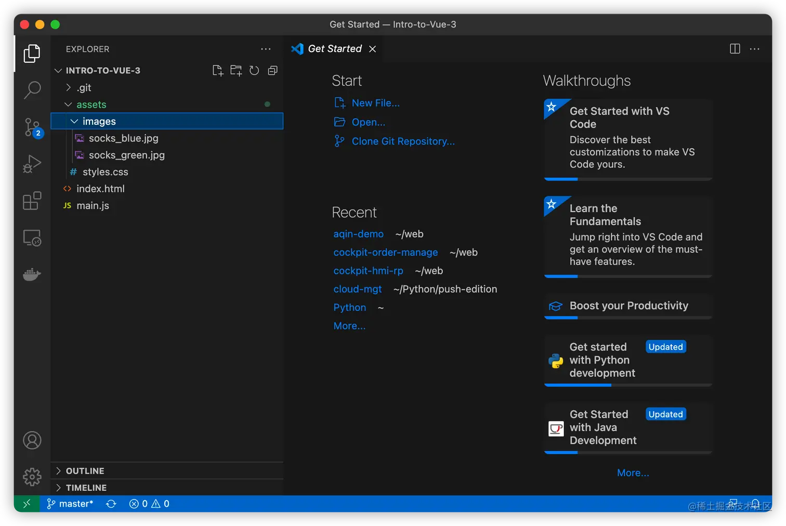Expand the TIMELINE section
Viewport: 786px width, 526px height.
point(167,488)
